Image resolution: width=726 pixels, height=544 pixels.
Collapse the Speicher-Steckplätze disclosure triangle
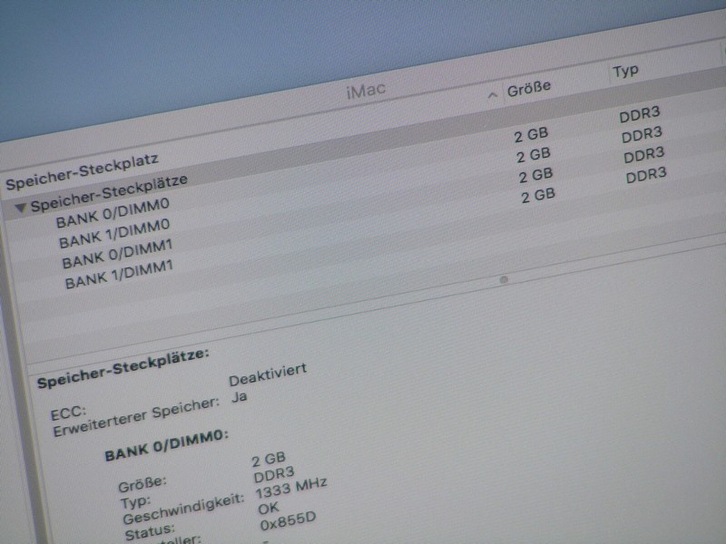pos(20,208)
